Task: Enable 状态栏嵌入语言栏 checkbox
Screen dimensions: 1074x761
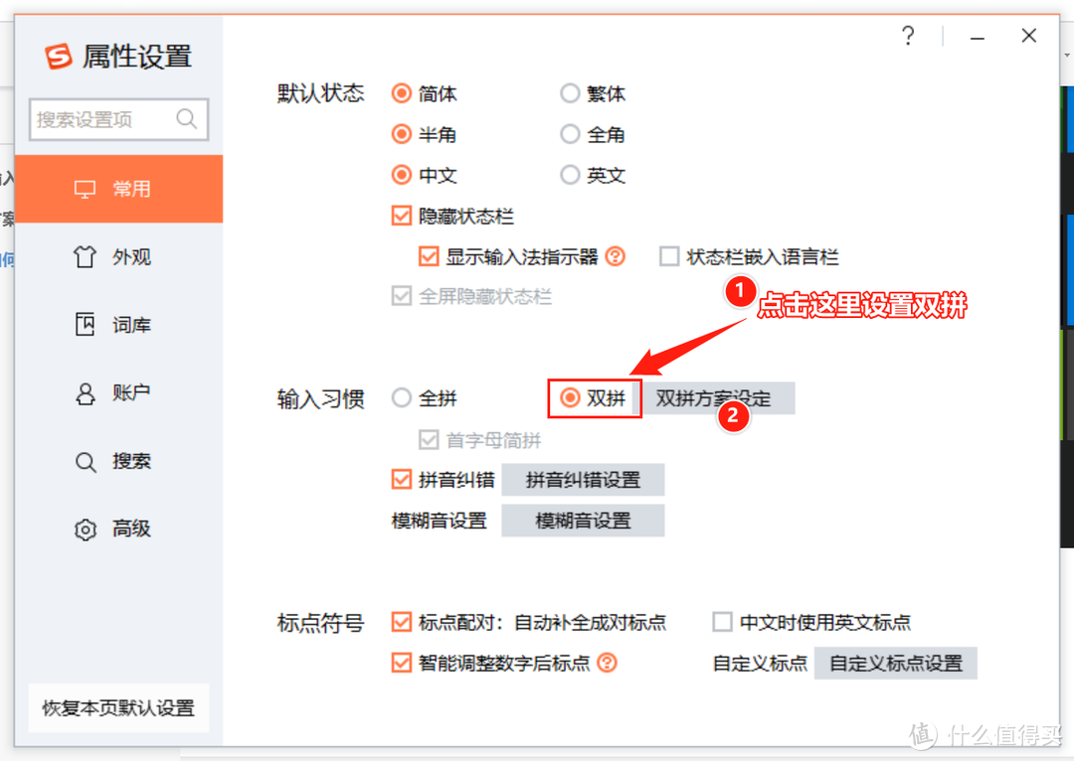Action: pos(669,256)
